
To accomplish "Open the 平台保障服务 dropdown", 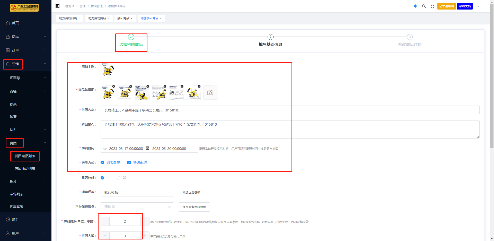I will [x=137, y=207].
